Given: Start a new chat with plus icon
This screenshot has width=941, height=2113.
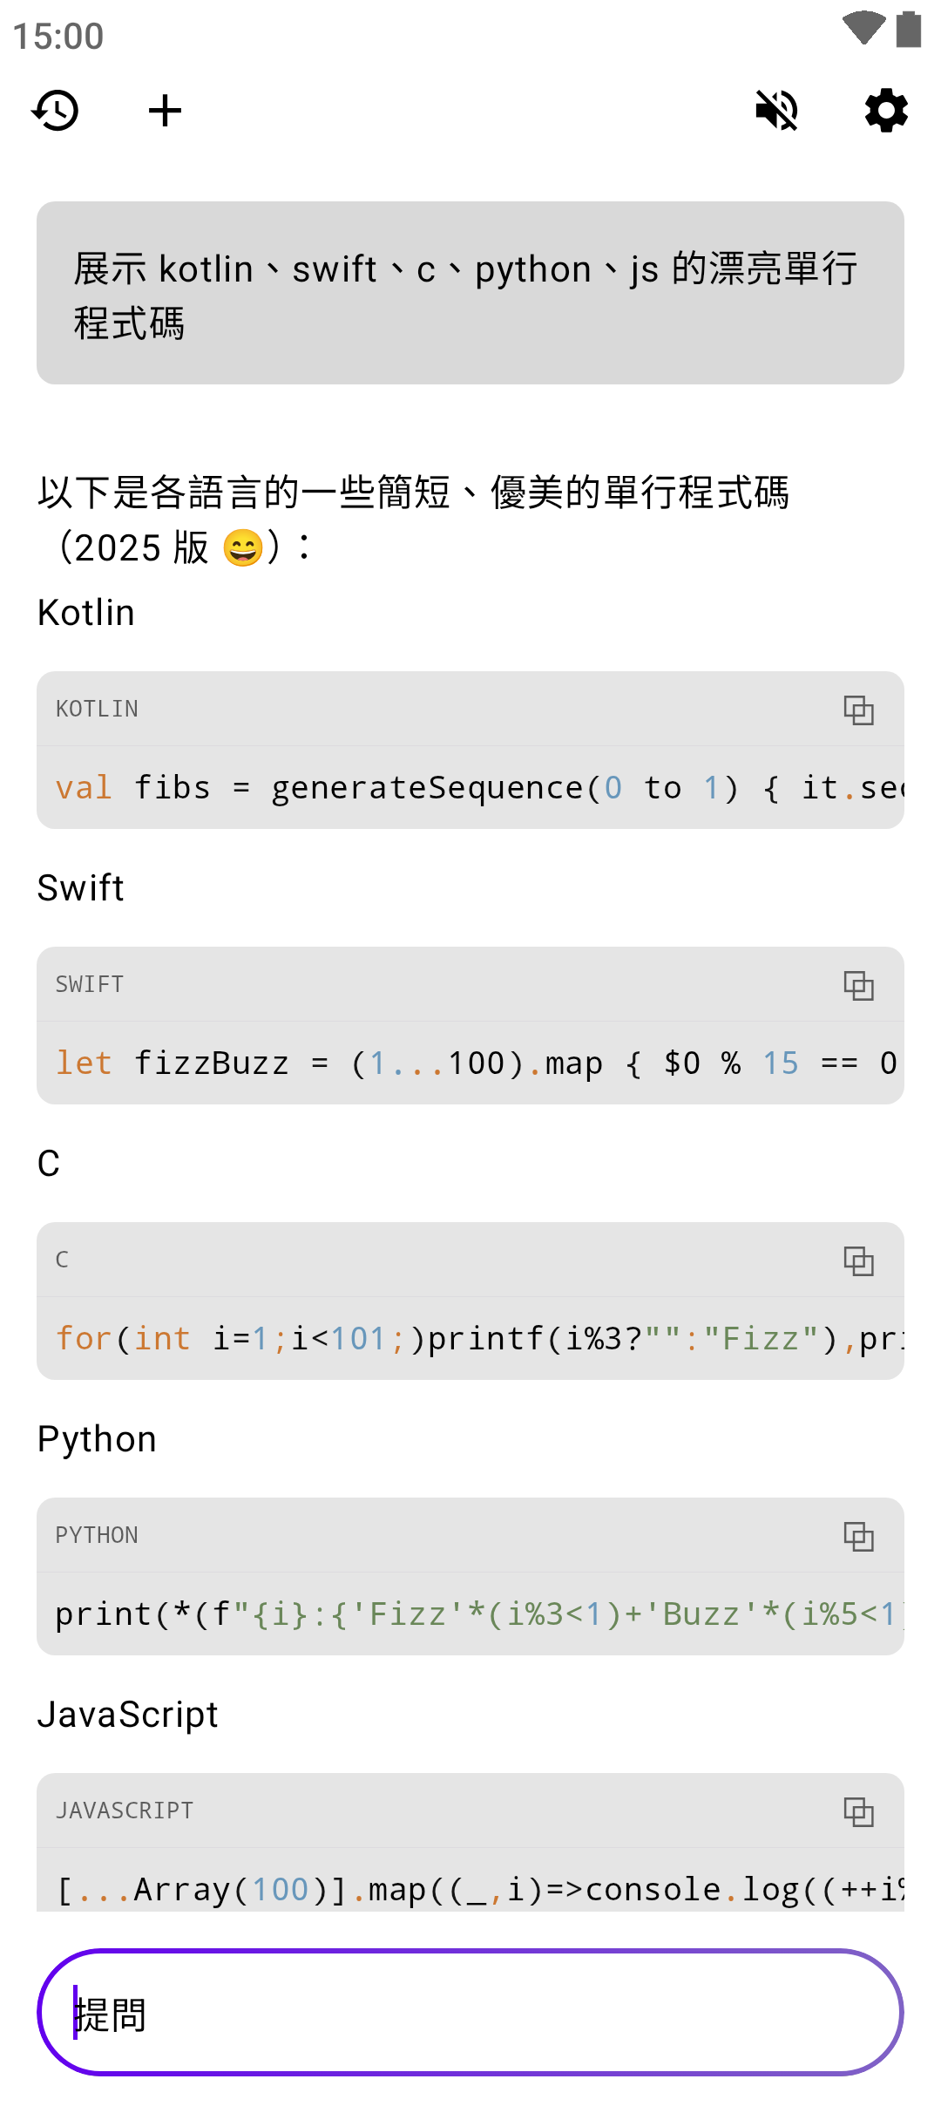Looking at the screenshot, I should [x=165, y=111].
